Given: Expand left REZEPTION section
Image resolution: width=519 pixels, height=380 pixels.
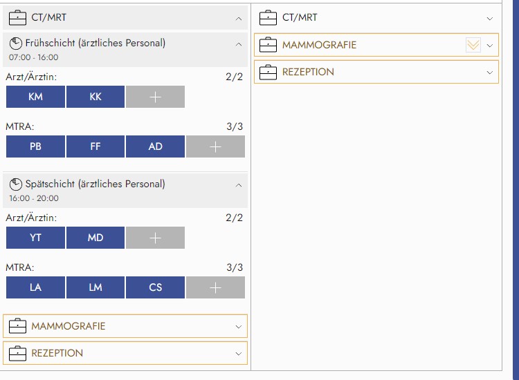Looking at the screenshot, I should (x=239, y=353).
